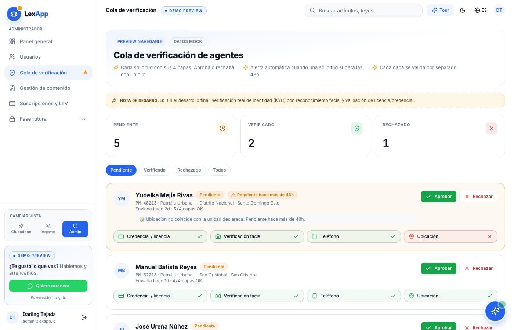The height and width of the screenshot is (330, 514).
Task: Toggle dark mode moon icon
Action: (463, 10)
